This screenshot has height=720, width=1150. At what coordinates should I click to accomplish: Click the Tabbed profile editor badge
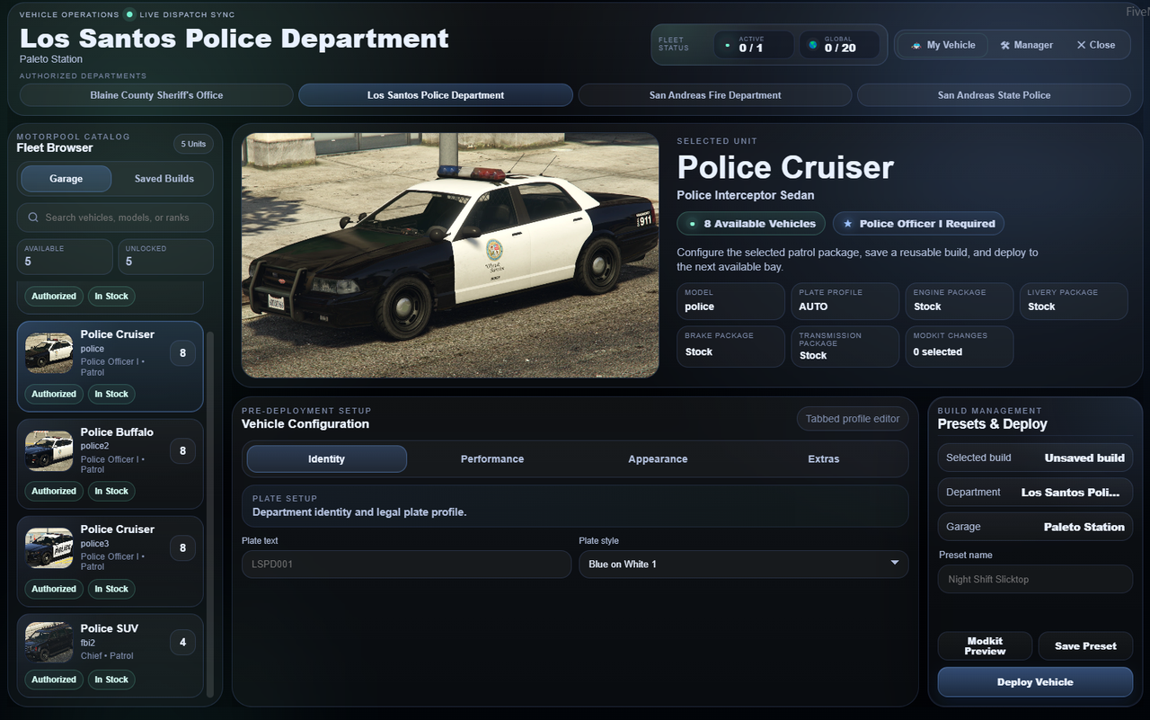853,419
